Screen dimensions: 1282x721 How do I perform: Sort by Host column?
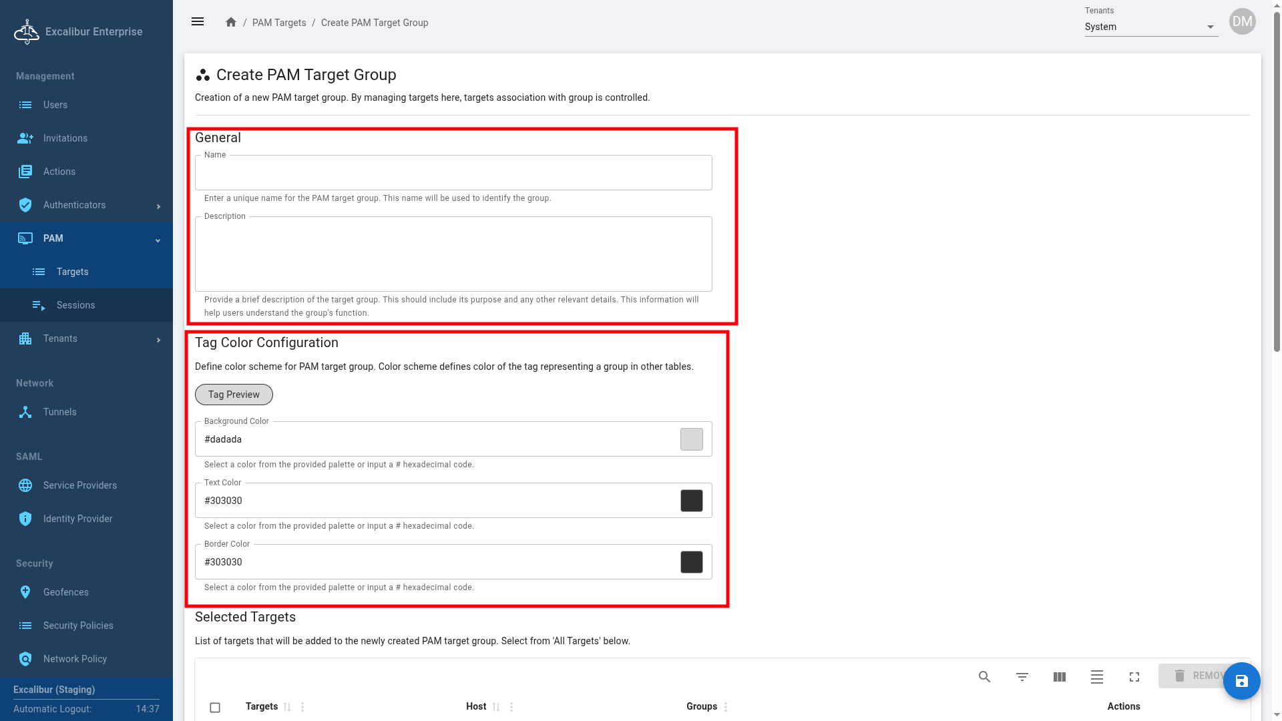(x=496, y=707)
